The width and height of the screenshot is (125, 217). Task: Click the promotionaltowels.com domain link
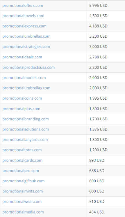click(x=23, y=16)
